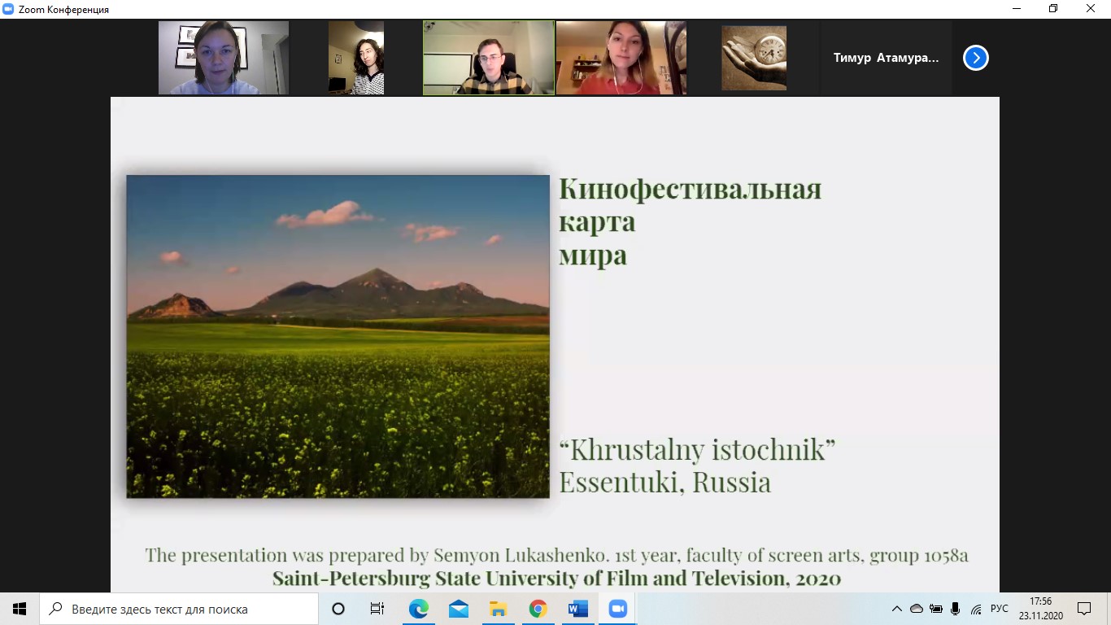The width and height of the screenshot is (1111, 625).
Task: Minimize the Zoom Конференция window
Action: point(1016,9)
